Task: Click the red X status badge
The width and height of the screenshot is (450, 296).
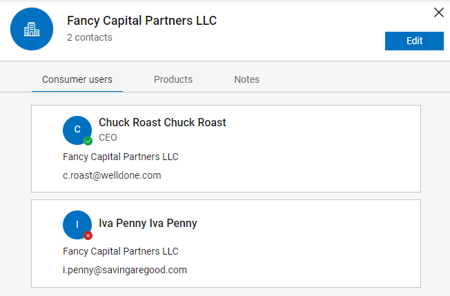Action: tap(88, 236)
